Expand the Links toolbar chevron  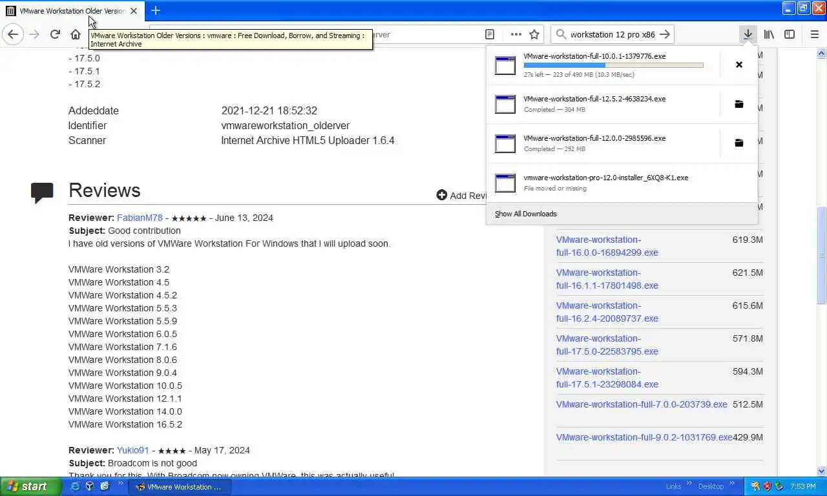(x=689, y=484)
